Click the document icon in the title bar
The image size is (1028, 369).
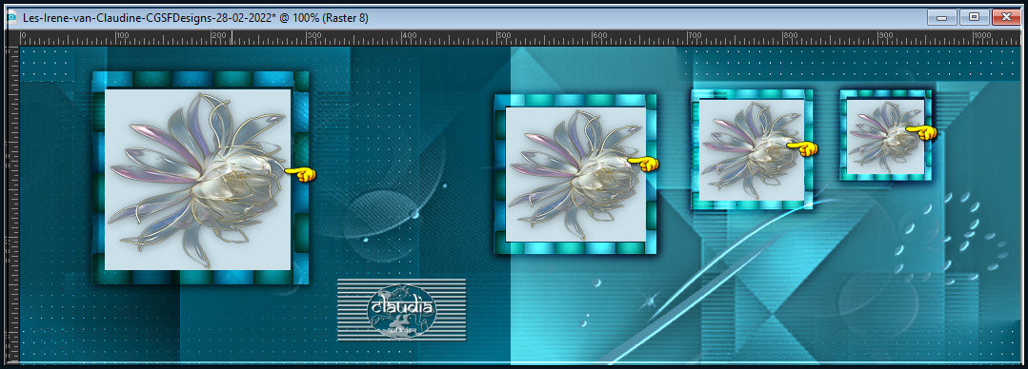click(x=11, y=18)
